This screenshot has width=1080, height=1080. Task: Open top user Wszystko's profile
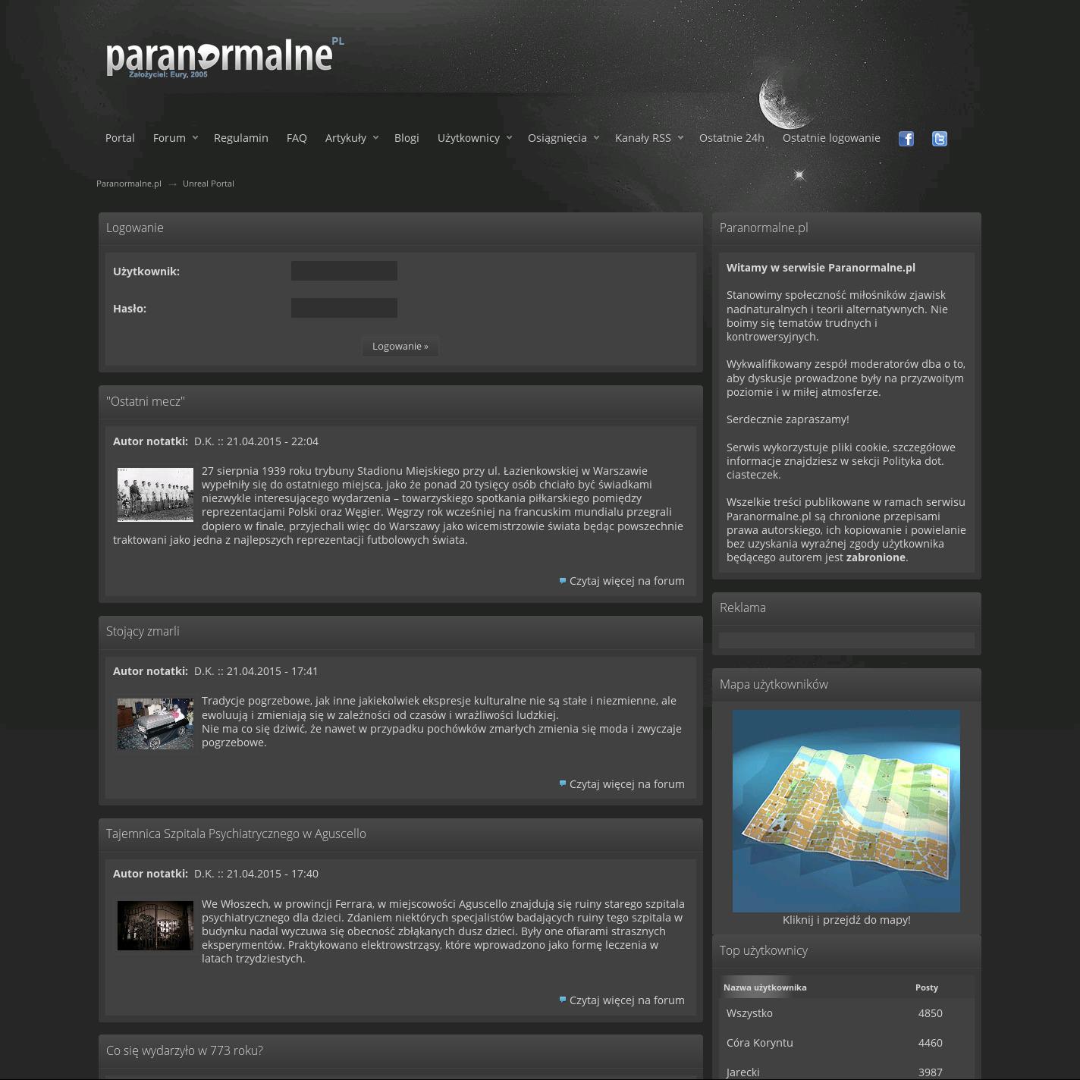(749, 1013)
